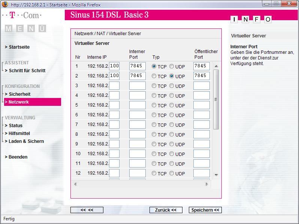Viewport: 299px width, 224px height.
Task: Click the internal IP field of row 1
Action: coord(114,66)
